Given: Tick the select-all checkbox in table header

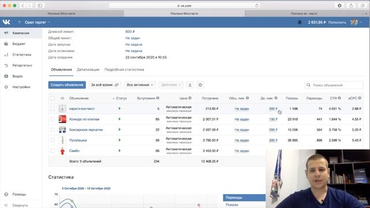Looking at the screenshot, I should 53,98.
